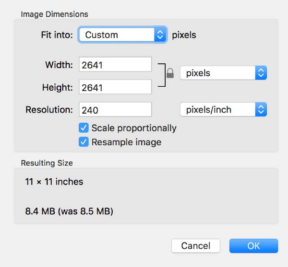Screen dimensions: 288x267
Task: Confirm with the OK button
Action: 253,246
